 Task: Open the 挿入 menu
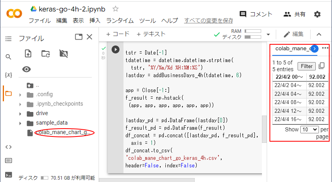click(x=95, y=21)
